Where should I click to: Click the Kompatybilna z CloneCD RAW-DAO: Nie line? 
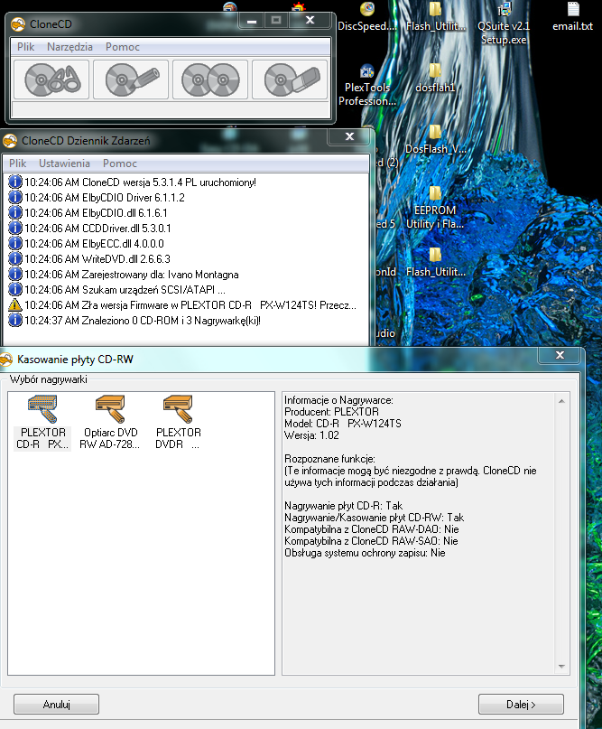pyautogui.click(x=372, y=529)
